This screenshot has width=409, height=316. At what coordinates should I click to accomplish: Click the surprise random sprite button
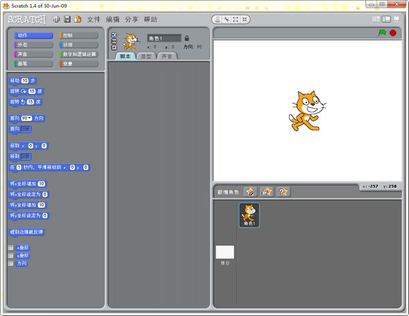(283, 191)
